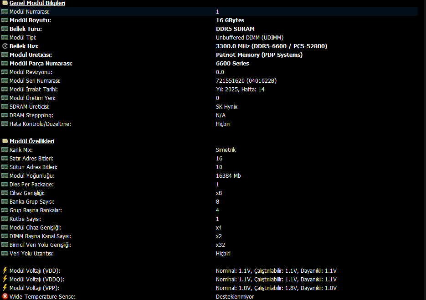Click the memory icon next to Modül Boyutu
This screenshot has width=426, height=300.
(5, 20)
